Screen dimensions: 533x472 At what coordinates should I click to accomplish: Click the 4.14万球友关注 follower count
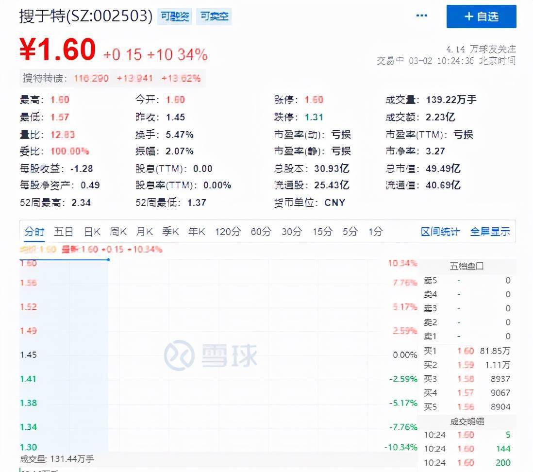point(481,49)
